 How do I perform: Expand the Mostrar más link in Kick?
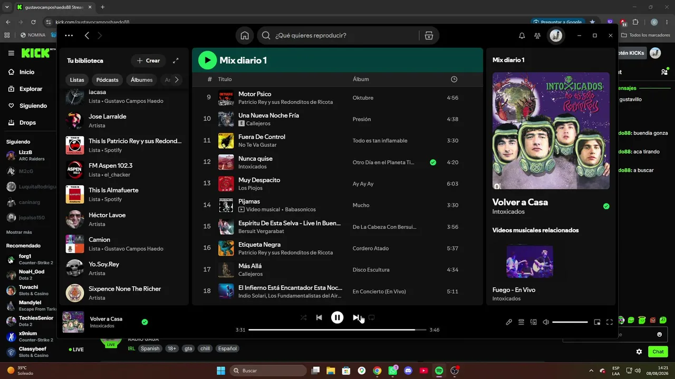pos(19,232)
